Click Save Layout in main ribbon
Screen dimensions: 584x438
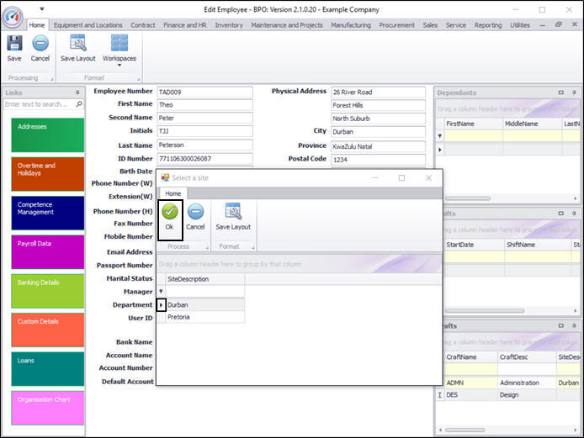coord(78,48)
